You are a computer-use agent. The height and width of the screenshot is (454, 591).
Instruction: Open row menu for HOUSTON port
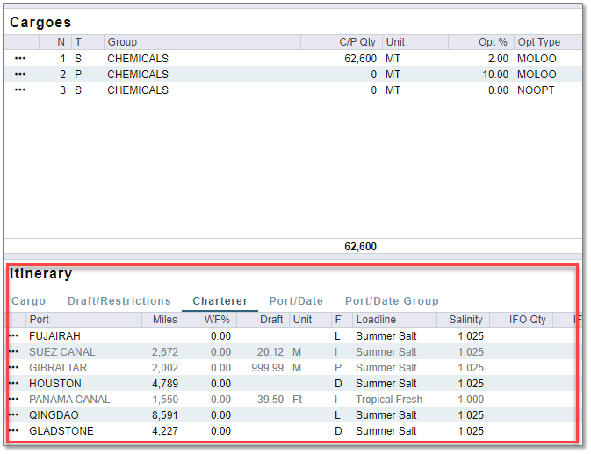point(13,384)
